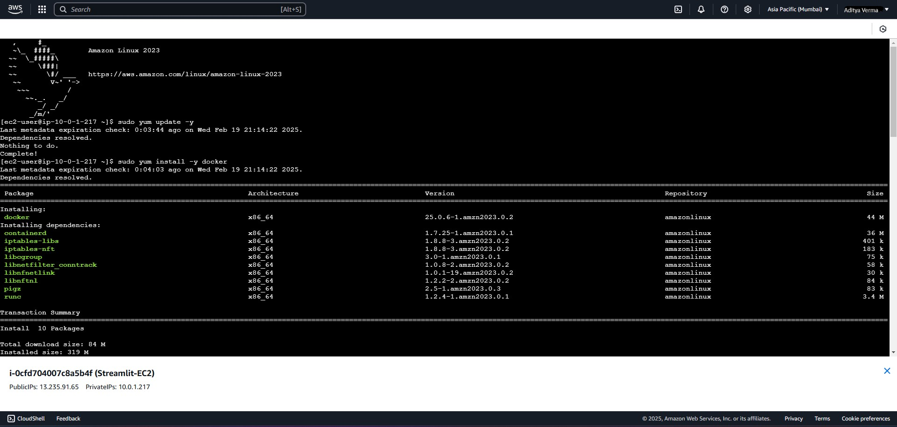Click the libnetfilter_conntrack package name

coord(50,265)
